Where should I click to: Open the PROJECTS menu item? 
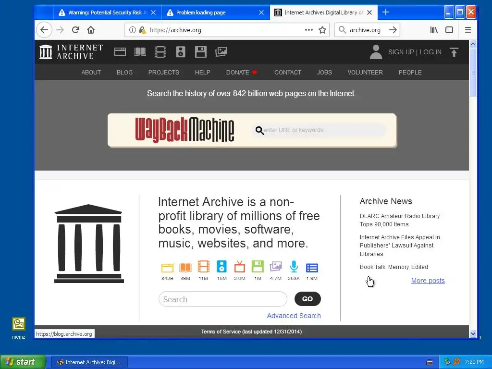click(164, 73)
